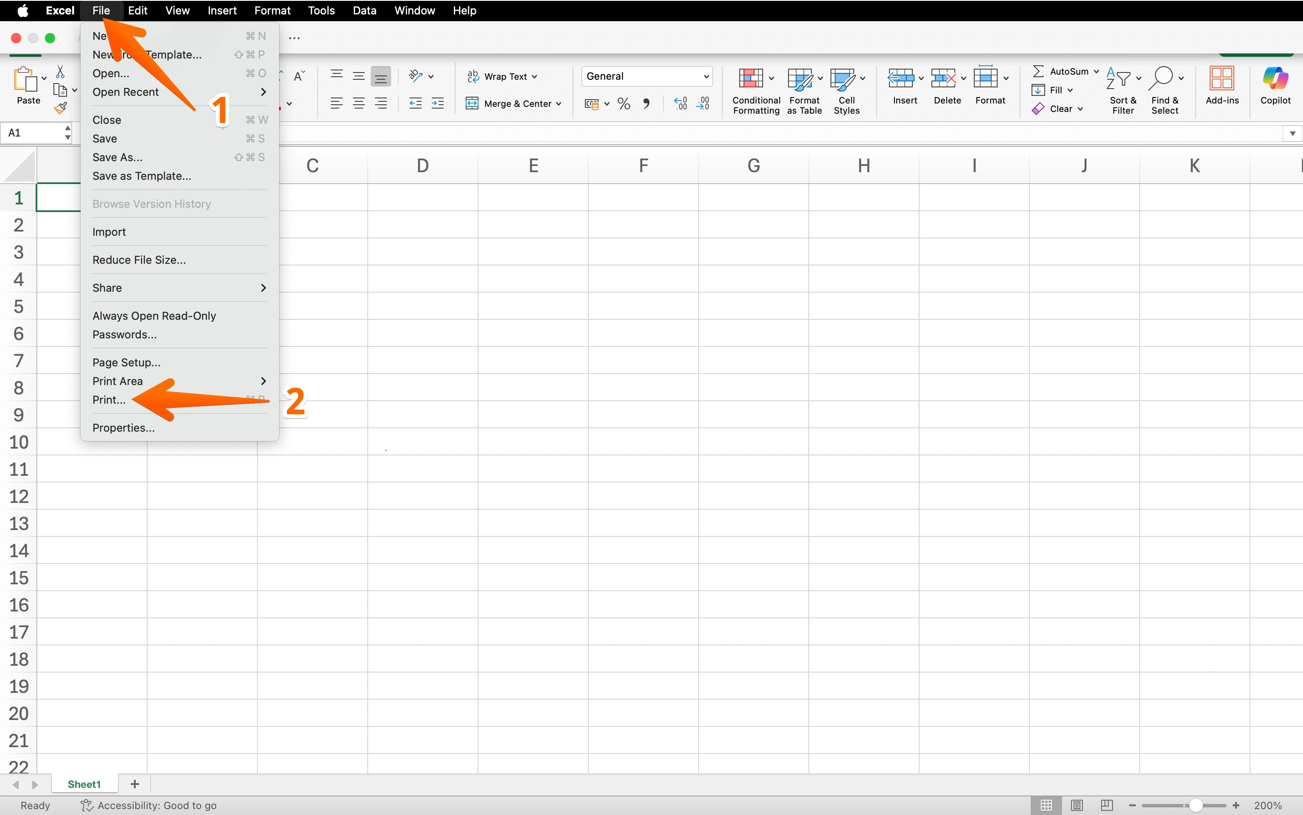Click the Copy icon
The height and width of the screenshot is (815, 1303).
tap(60, 90)
